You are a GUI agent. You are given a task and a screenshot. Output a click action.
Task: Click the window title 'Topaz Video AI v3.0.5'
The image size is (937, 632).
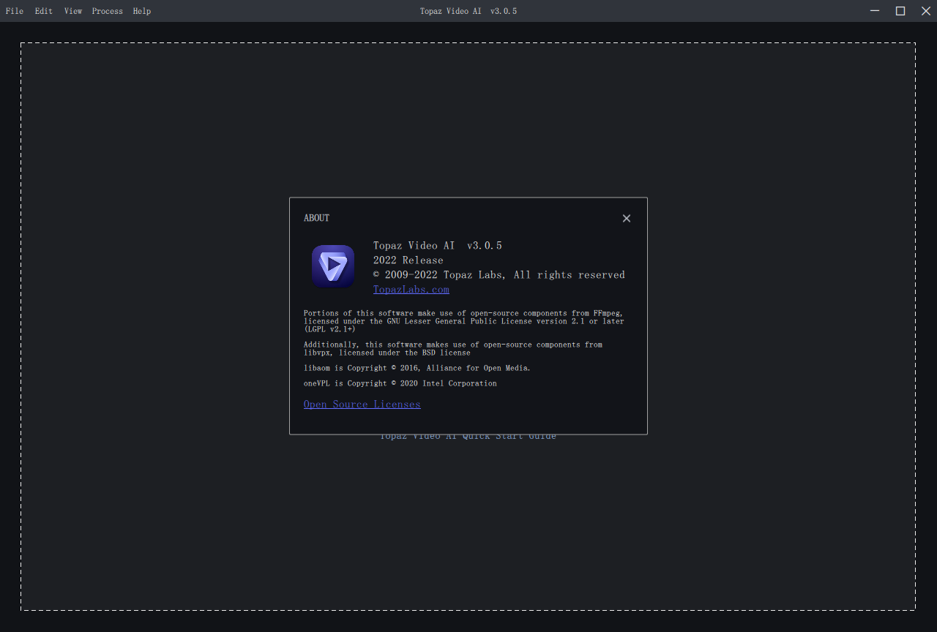(468, 11)
